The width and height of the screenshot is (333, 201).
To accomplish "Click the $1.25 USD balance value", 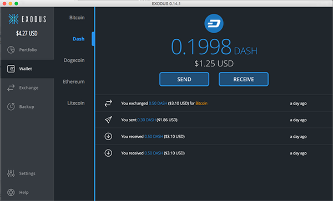I will (214, 64).
